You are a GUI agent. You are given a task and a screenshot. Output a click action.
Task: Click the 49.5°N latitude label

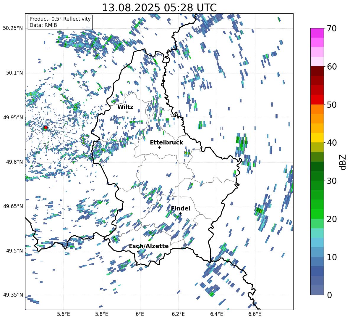click(14, 251)
